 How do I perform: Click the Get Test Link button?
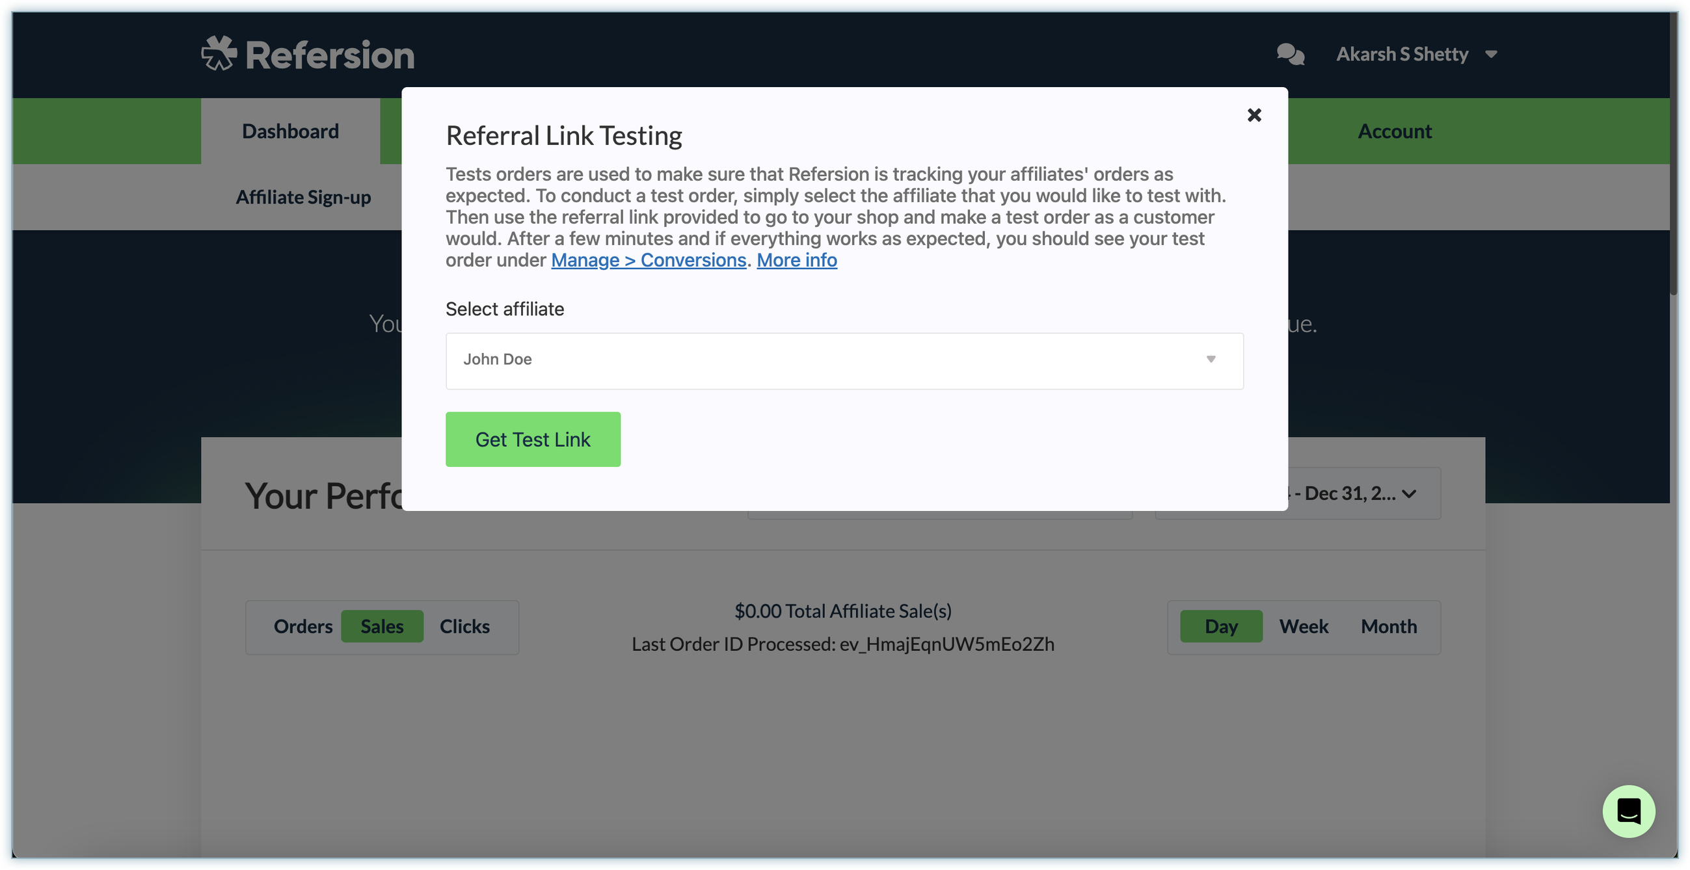click(x=533, y=440)
